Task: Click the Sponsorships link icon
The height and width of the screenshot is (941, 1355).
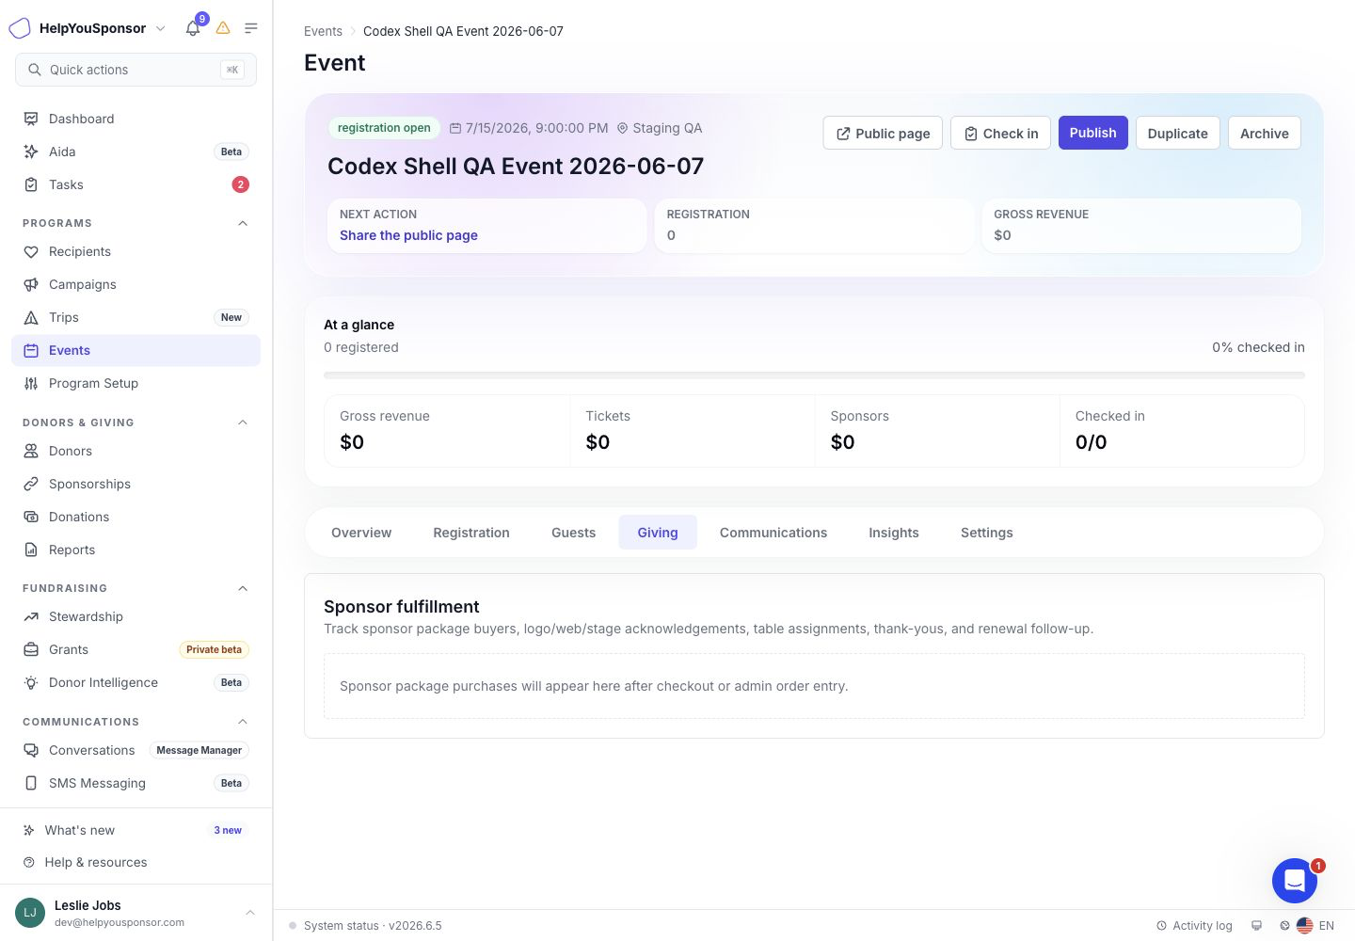Action: point(31,484)
